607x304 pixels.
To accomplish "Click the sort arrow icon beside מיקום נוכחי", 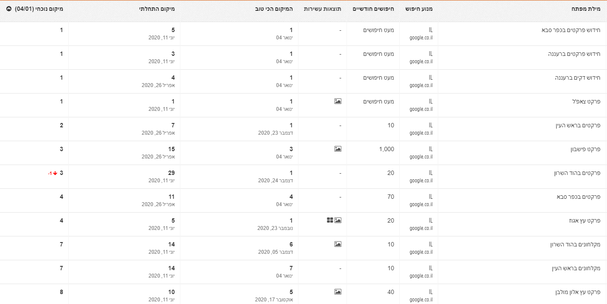I will (x=9, y=9).
